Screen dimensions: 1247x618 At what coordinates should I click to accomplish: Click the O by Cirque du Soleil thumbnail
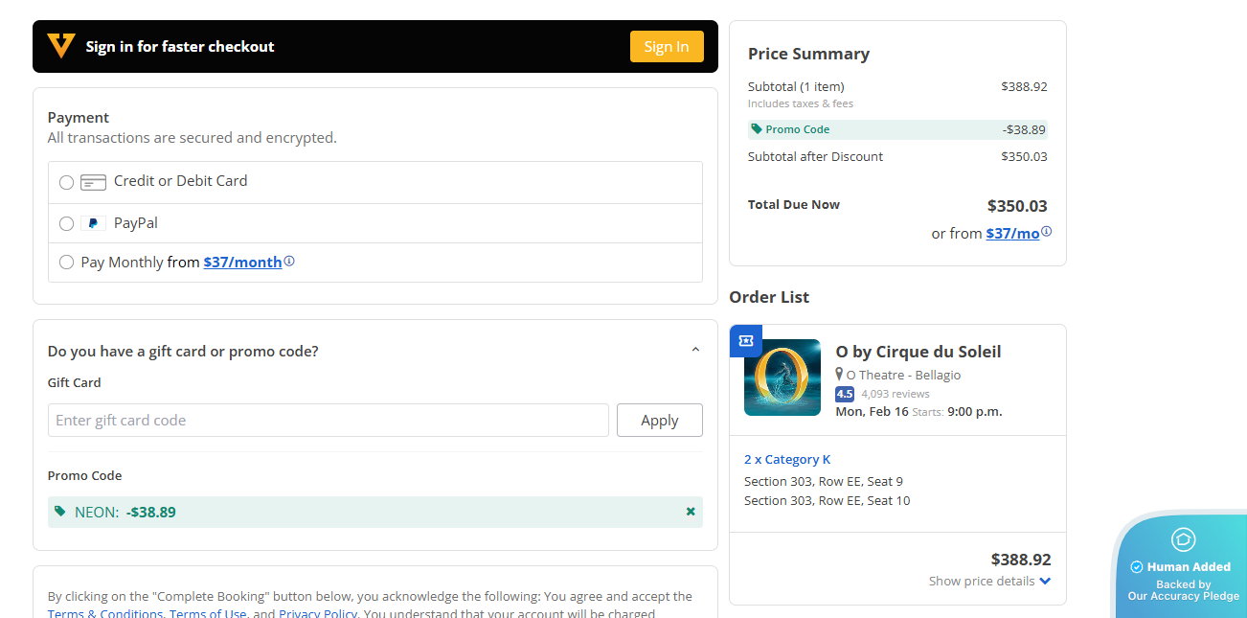click(782, 378)
